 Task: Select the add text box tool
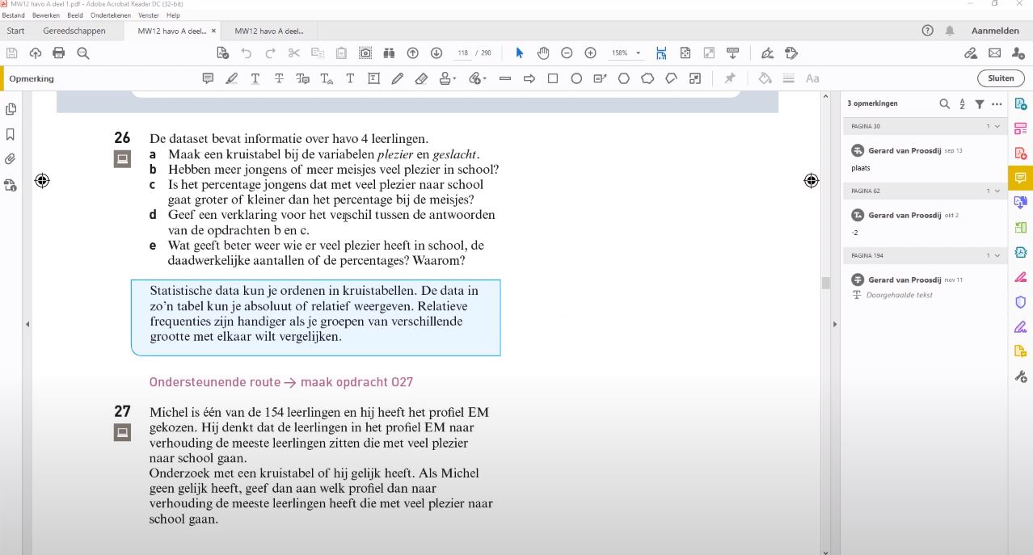[373, 78]
